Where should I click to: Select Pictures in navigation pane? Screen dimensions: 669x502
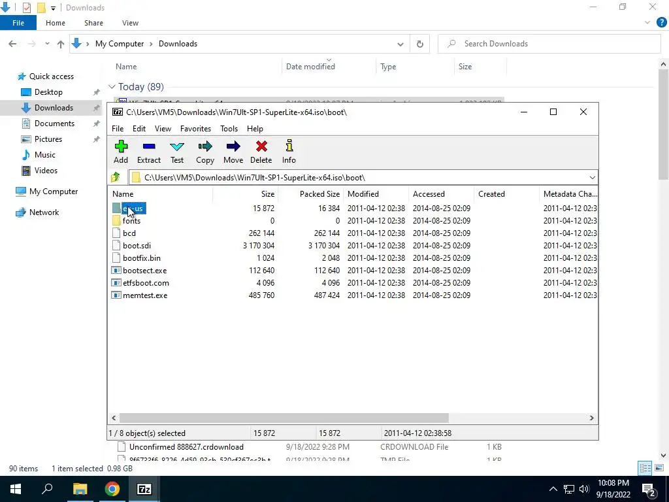pos(48,139)
